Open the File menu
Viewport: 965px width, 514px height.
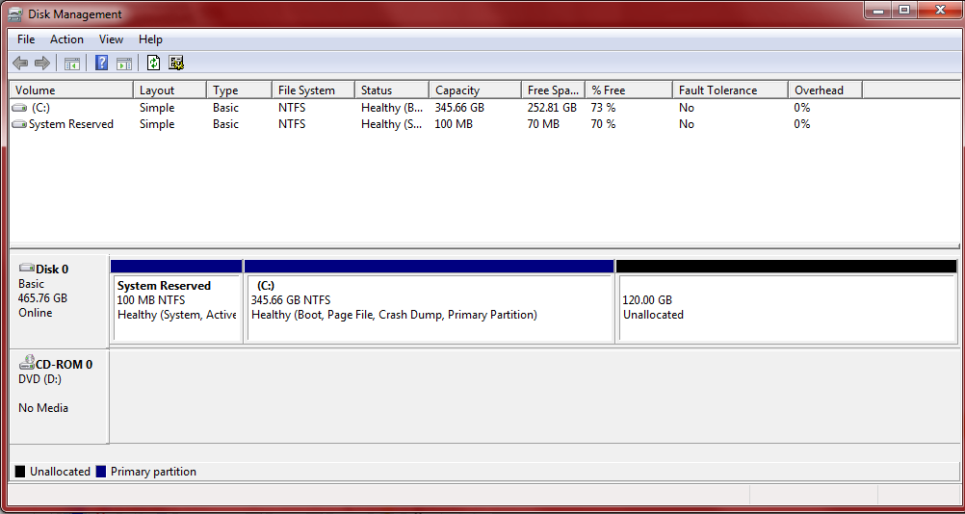coord(26,39)
